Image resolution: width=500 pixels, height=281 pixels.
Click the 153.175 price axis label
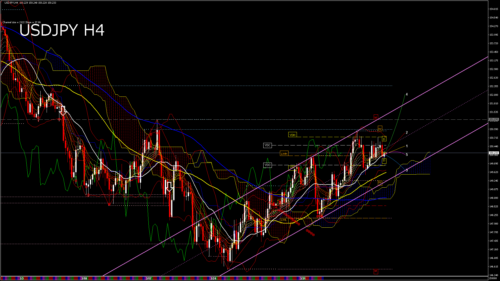click(x=494, y=61)
